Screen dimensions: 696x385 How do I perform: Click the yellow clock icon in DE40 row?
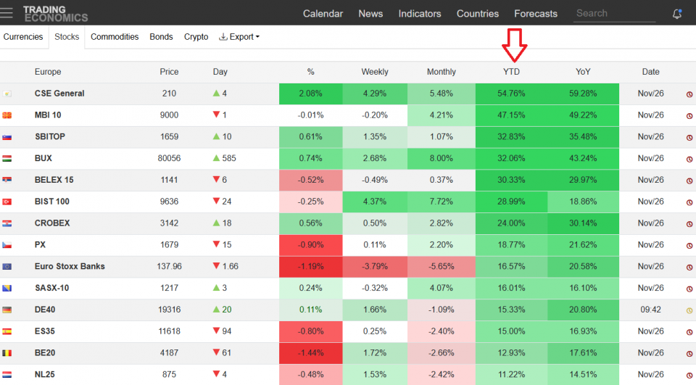click(x=689, y=310)
